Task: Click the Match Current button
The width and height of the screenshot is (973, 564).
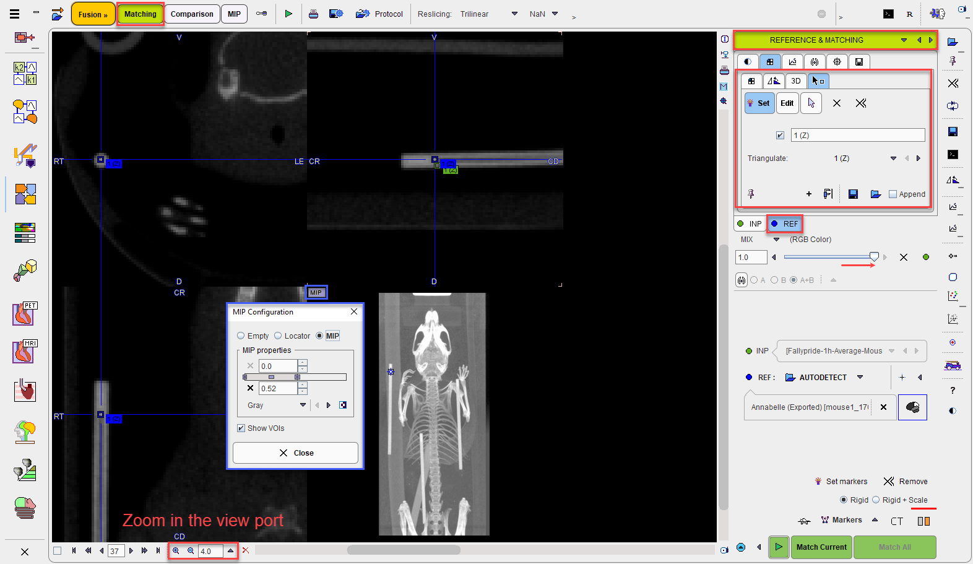Action: 821,547
